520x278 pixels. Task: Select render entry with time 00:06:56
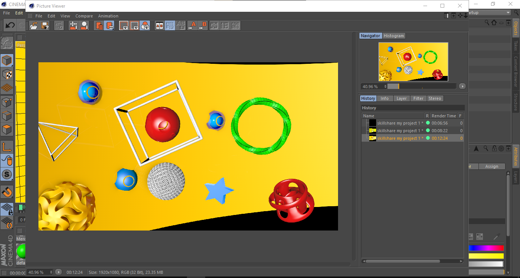tap(413, 123)
